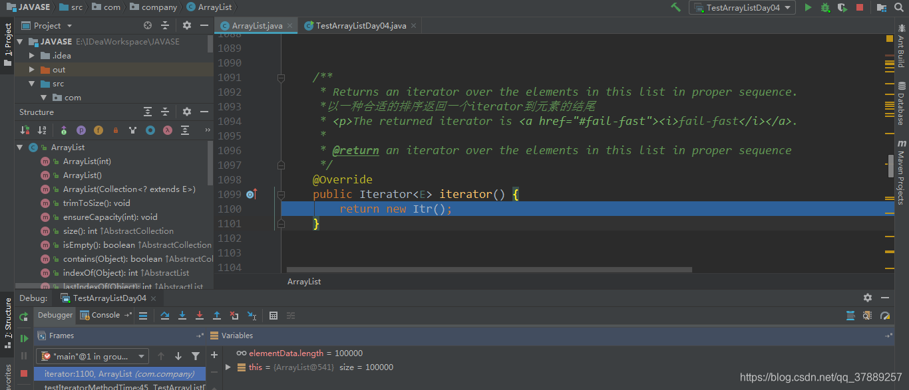Run with Coverage icon in top toolbar

click(842, 7)
